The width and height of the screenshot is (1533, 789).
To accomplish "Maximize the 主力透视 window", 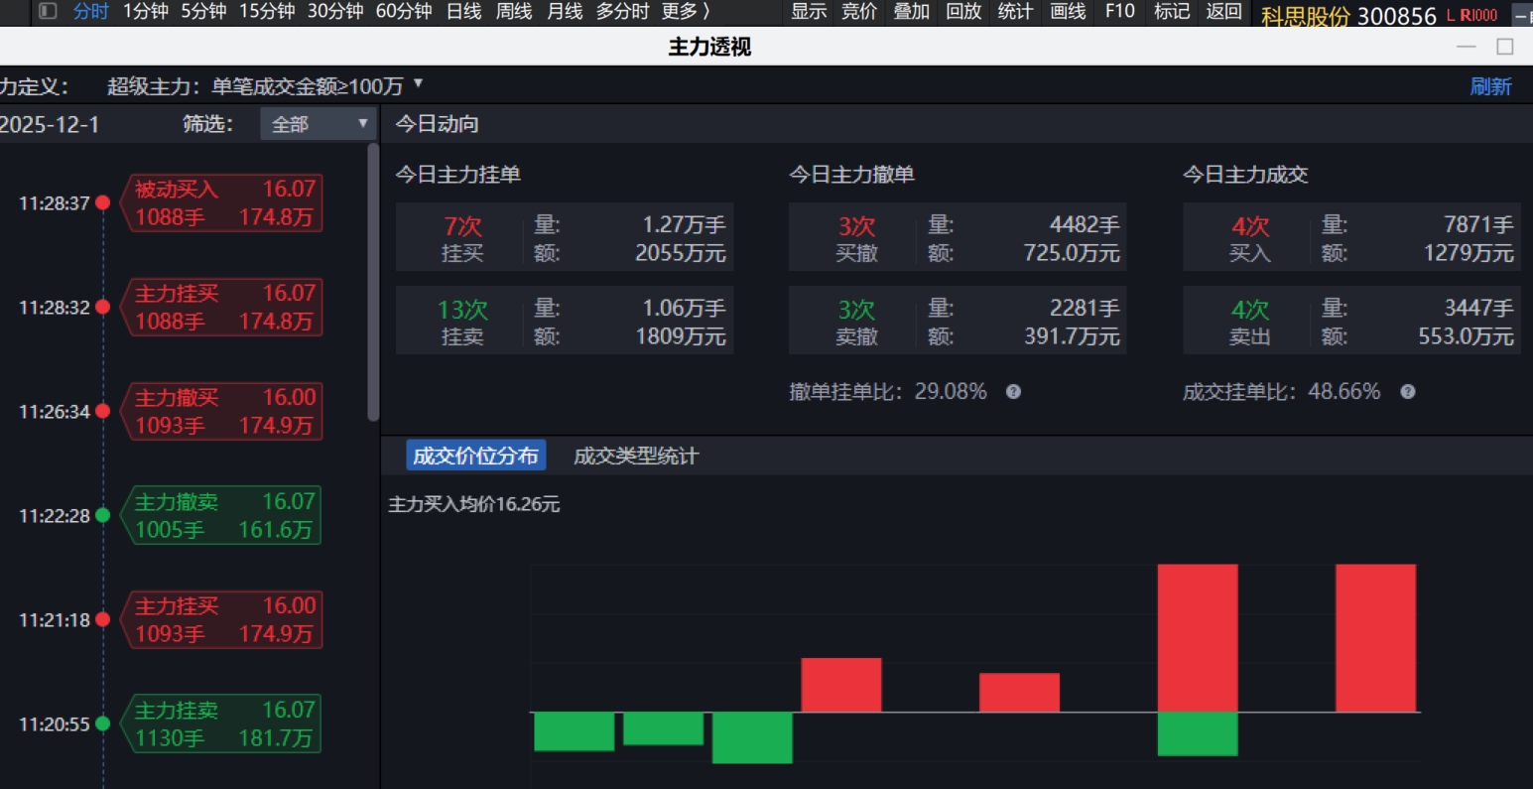I will pos(1505,47).
